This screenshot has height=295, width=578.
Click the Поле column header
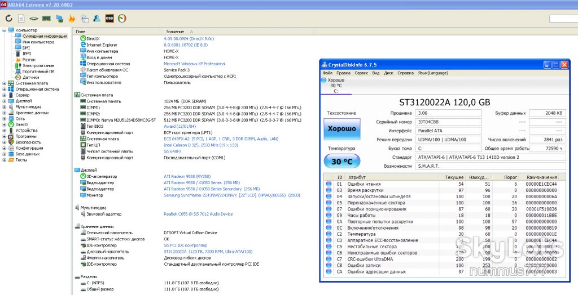click(x=116, y=32)
